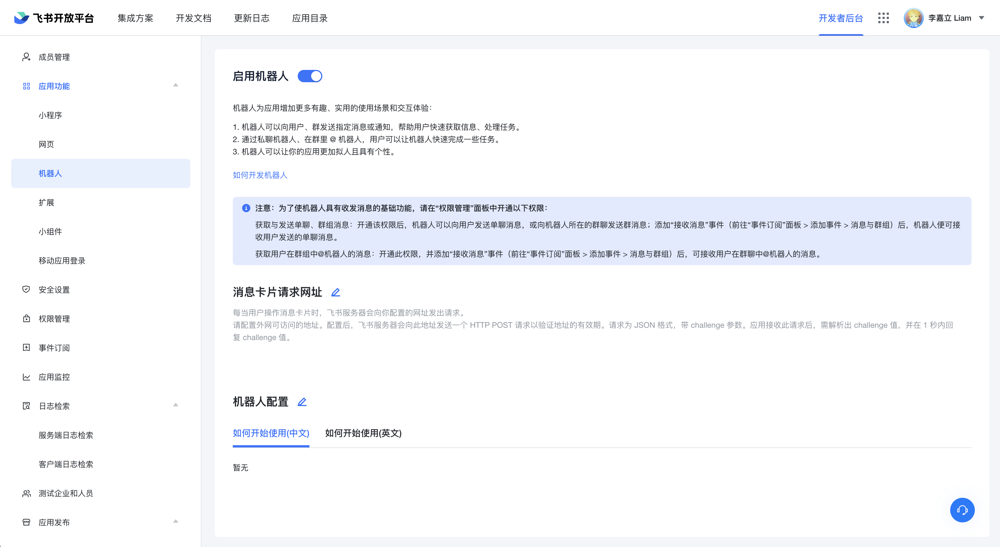
Task: Collapse the 日志检索 section arrow
Action: coord(175,405)
